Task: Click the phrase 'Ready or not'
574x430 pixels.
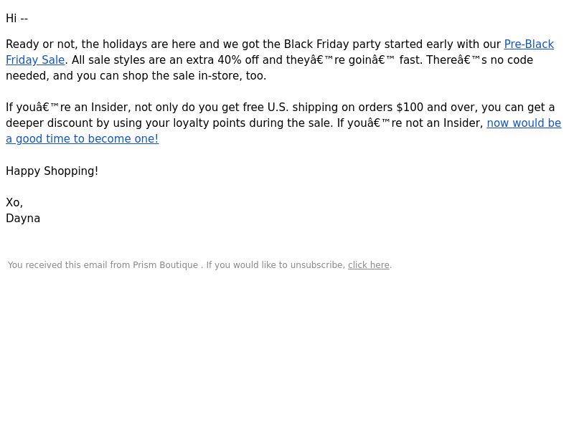Action: (41, 44)
